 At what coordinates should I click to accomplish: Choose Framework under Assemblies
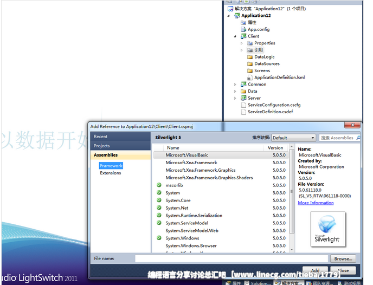tap(111, 166)
